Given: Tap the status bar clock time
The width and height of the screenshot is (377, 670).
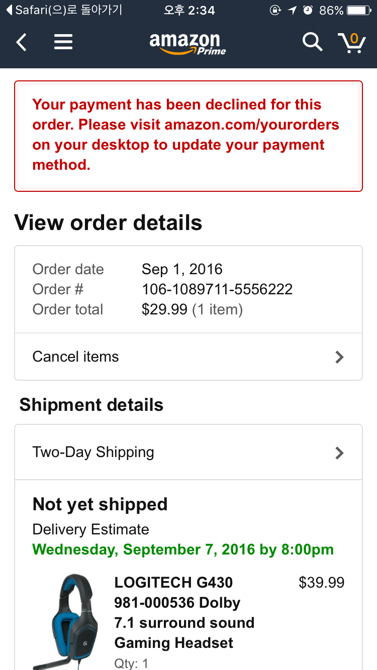Looking at the screenshot, I should [189, 10].
